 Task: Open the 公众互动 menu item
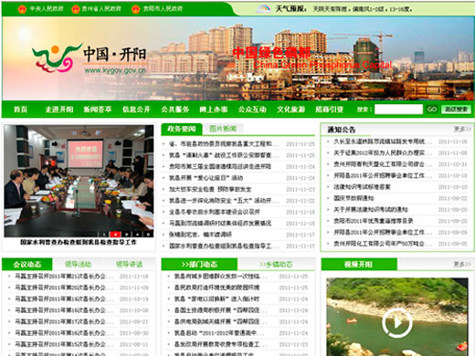click(x=252, y=110)
